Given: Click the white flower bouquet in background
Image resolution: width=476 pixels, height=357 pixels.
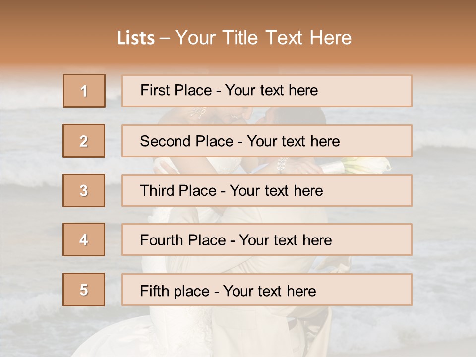Looking at the screenshot, I should 364,165.
